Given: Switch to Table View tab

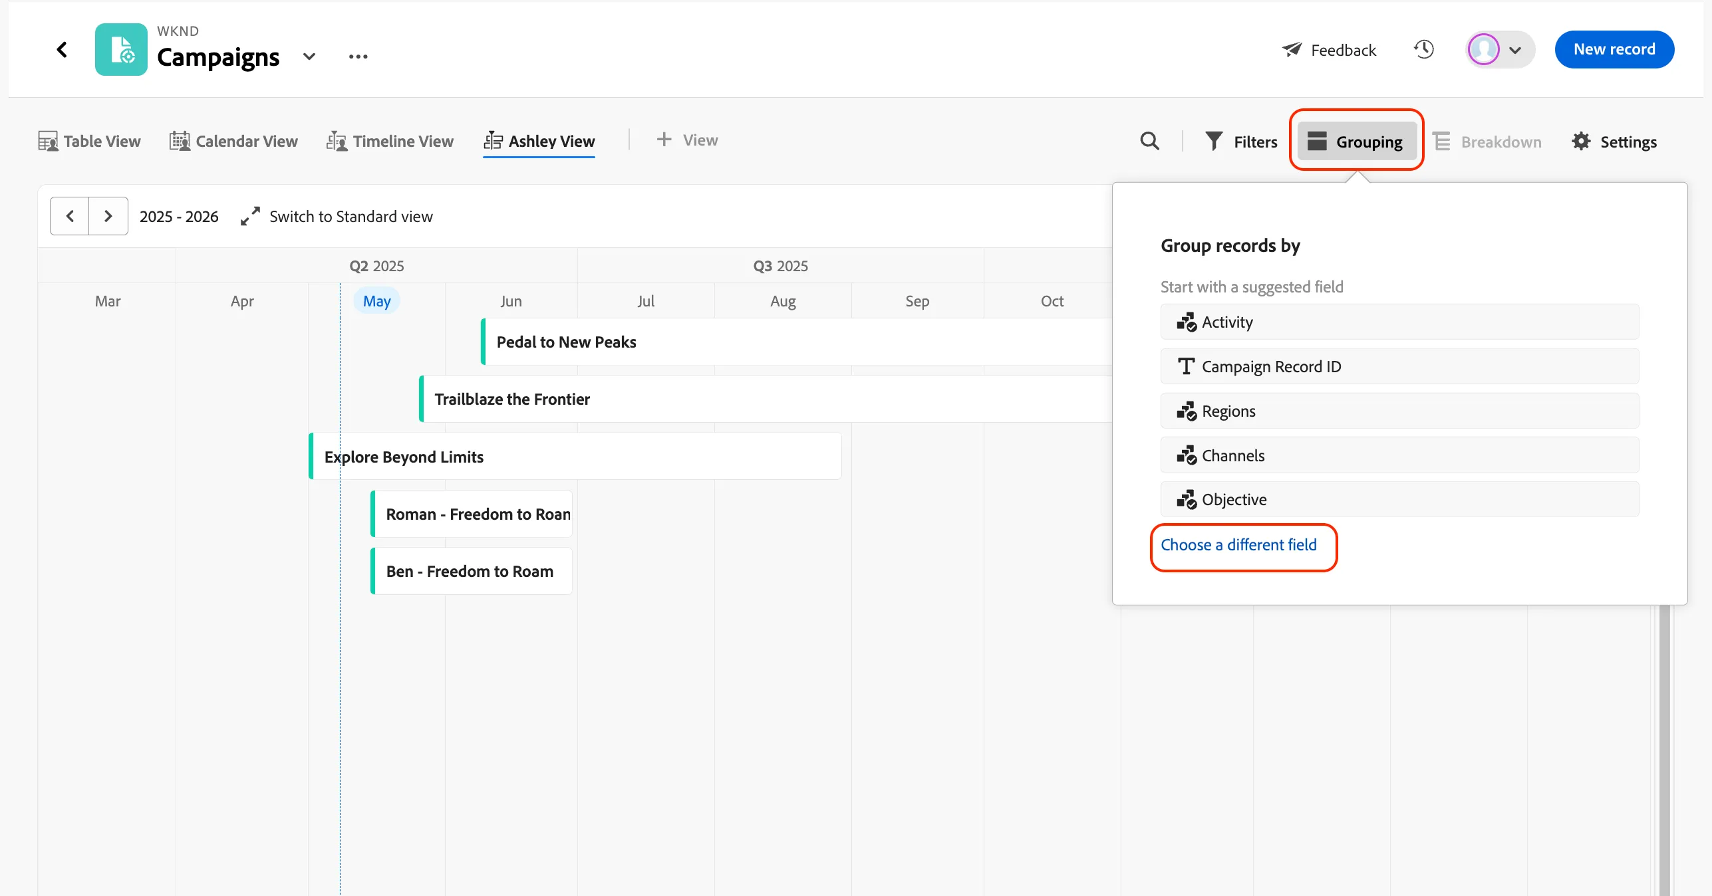Looking at the screenshot, I should pyautogui.click(x=89, y=142).
